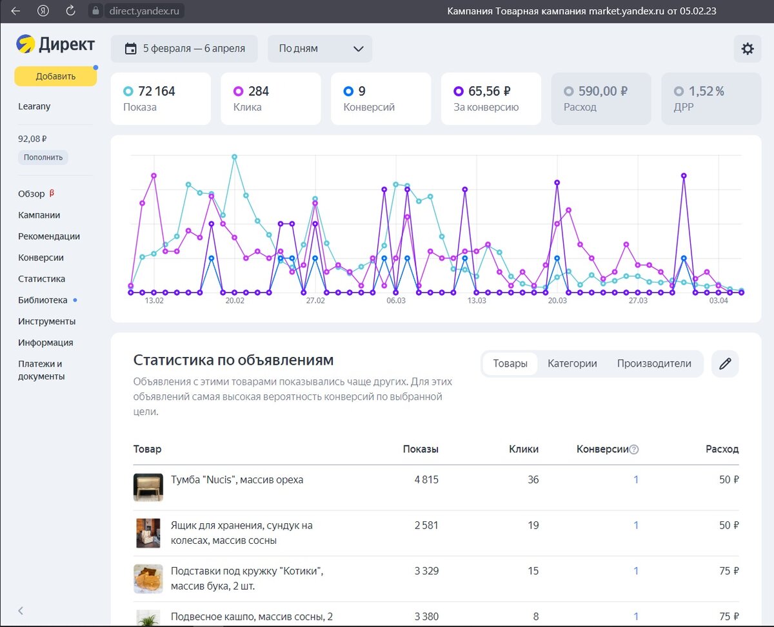Click the conversions help question mark
Image resolution: width=774 pixels, height=627 pixels.
coord(634,450)
